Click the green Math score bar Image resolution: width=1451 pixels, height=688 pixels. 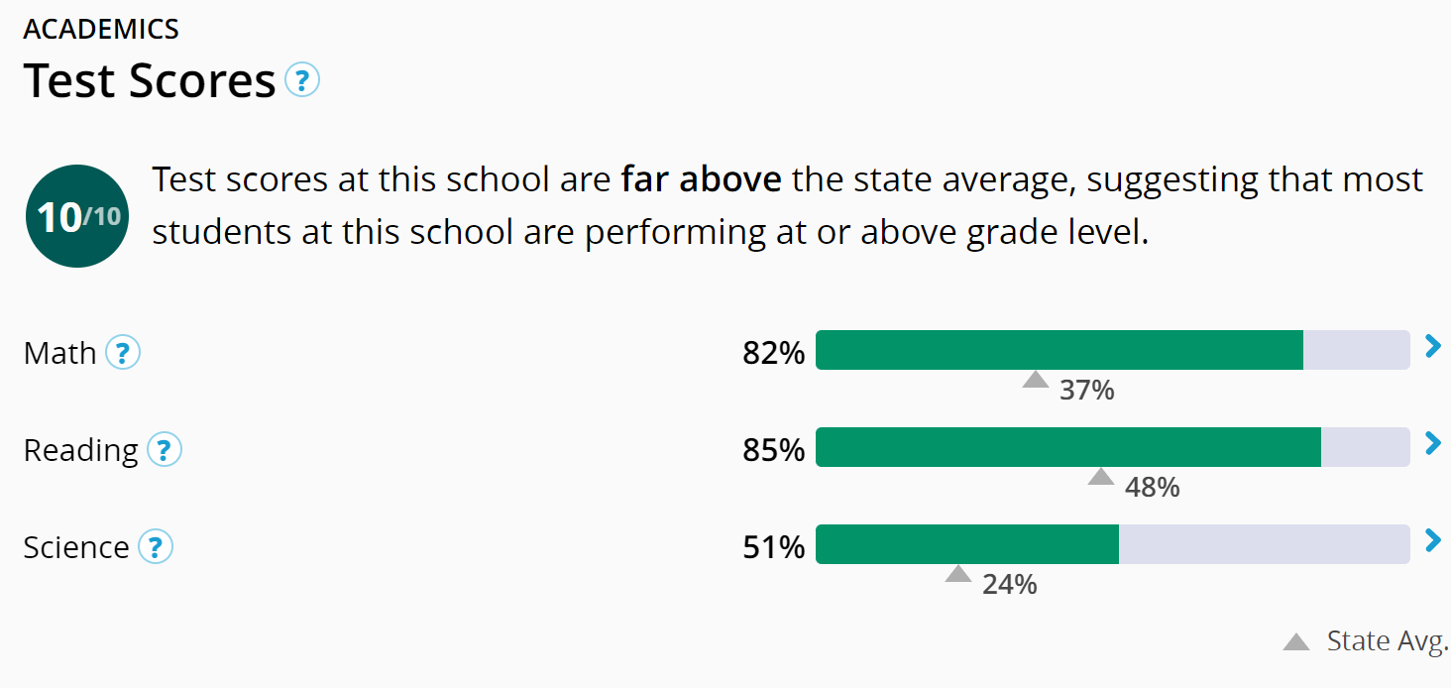click(x=1059, y=350)
